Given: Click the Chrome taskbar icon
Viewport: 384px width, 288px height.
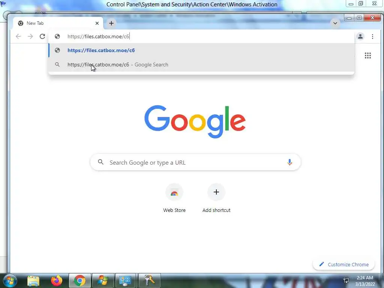Looking at the screenshot, I should tap(79, 280).
